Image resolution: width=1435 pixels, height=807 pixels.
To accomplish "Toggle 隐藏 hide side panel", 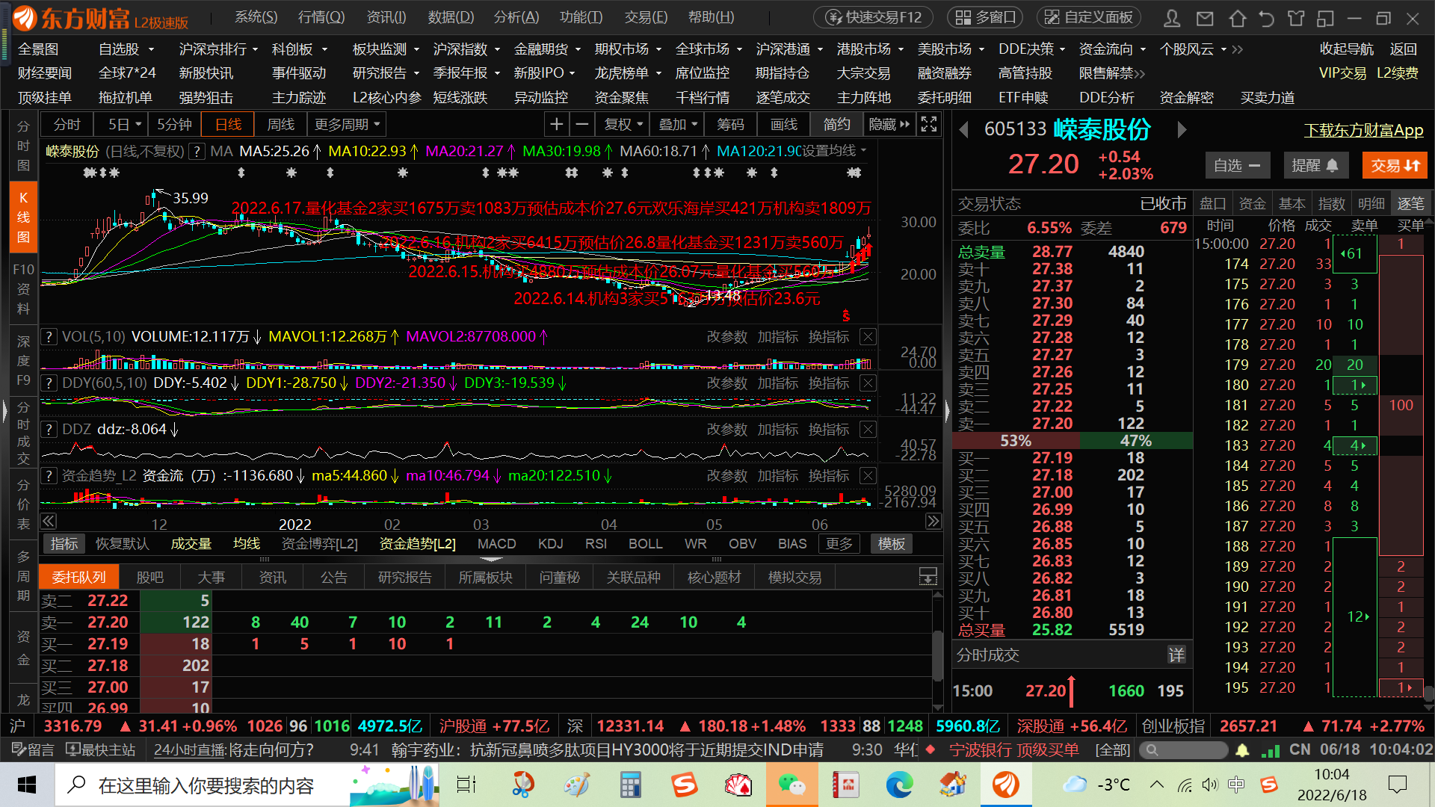I will pyautogui.click(x=889, y=124).
